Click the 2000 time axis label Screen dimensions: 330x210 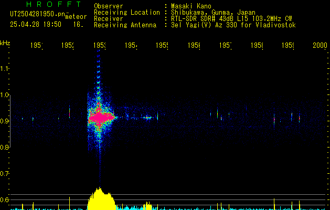coord(320,45)
